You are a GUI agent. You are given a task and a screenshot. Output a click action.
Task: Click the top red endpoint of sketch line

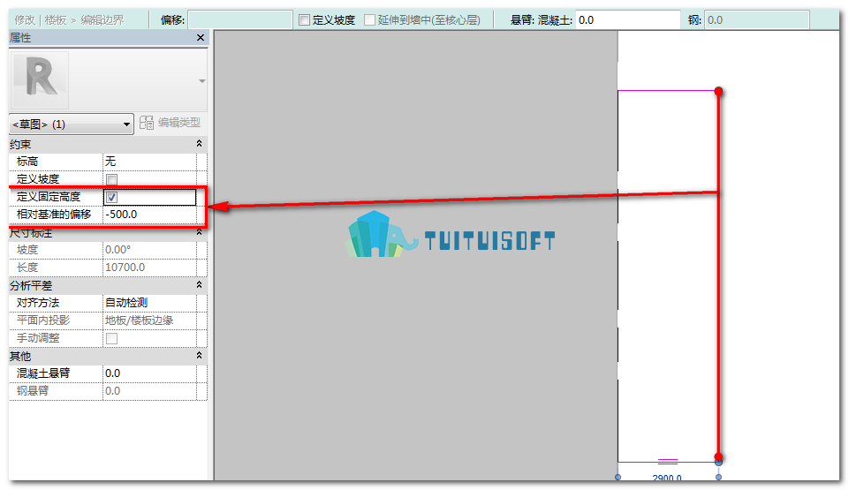[718, 92]
